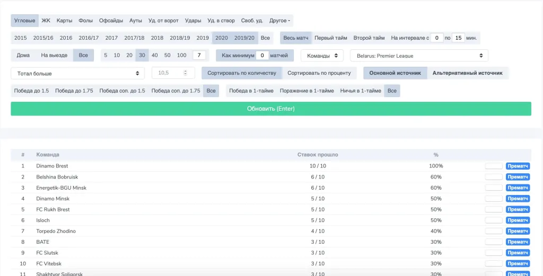Set last matches count to 50

(167, 55)
